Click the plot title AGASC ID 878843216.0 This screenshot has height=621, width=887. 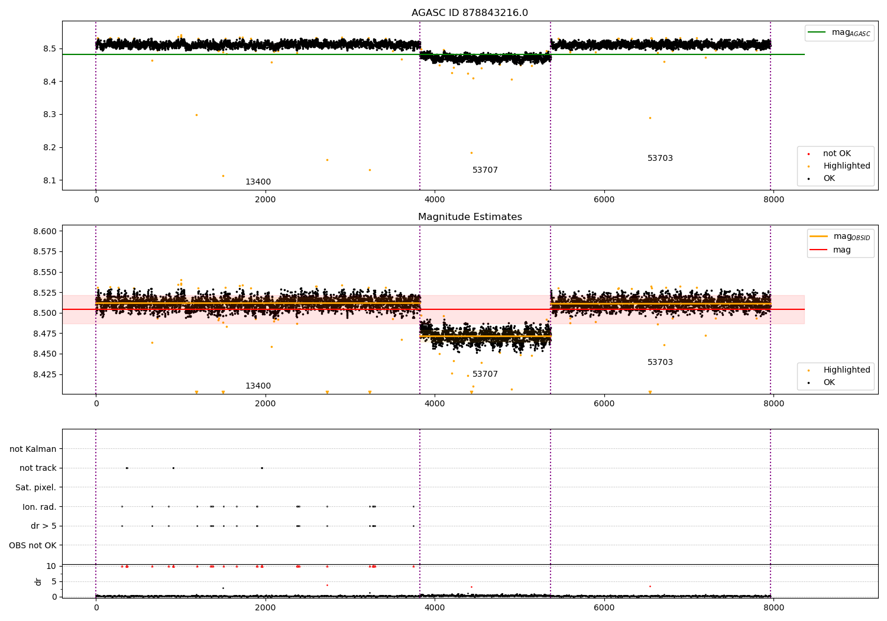pos(470,13)
